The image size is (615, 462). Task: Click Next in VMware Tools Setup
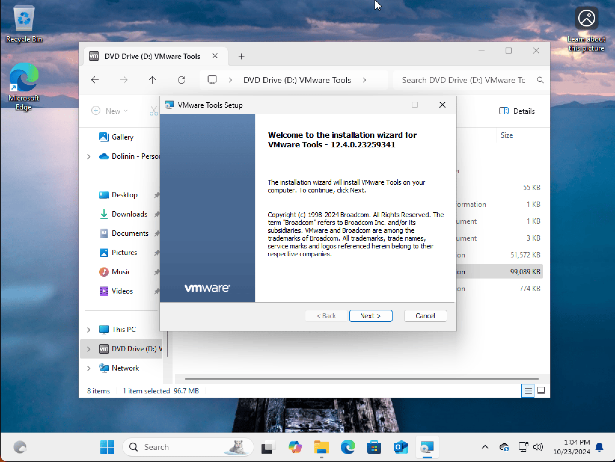(x=371, y=316)
